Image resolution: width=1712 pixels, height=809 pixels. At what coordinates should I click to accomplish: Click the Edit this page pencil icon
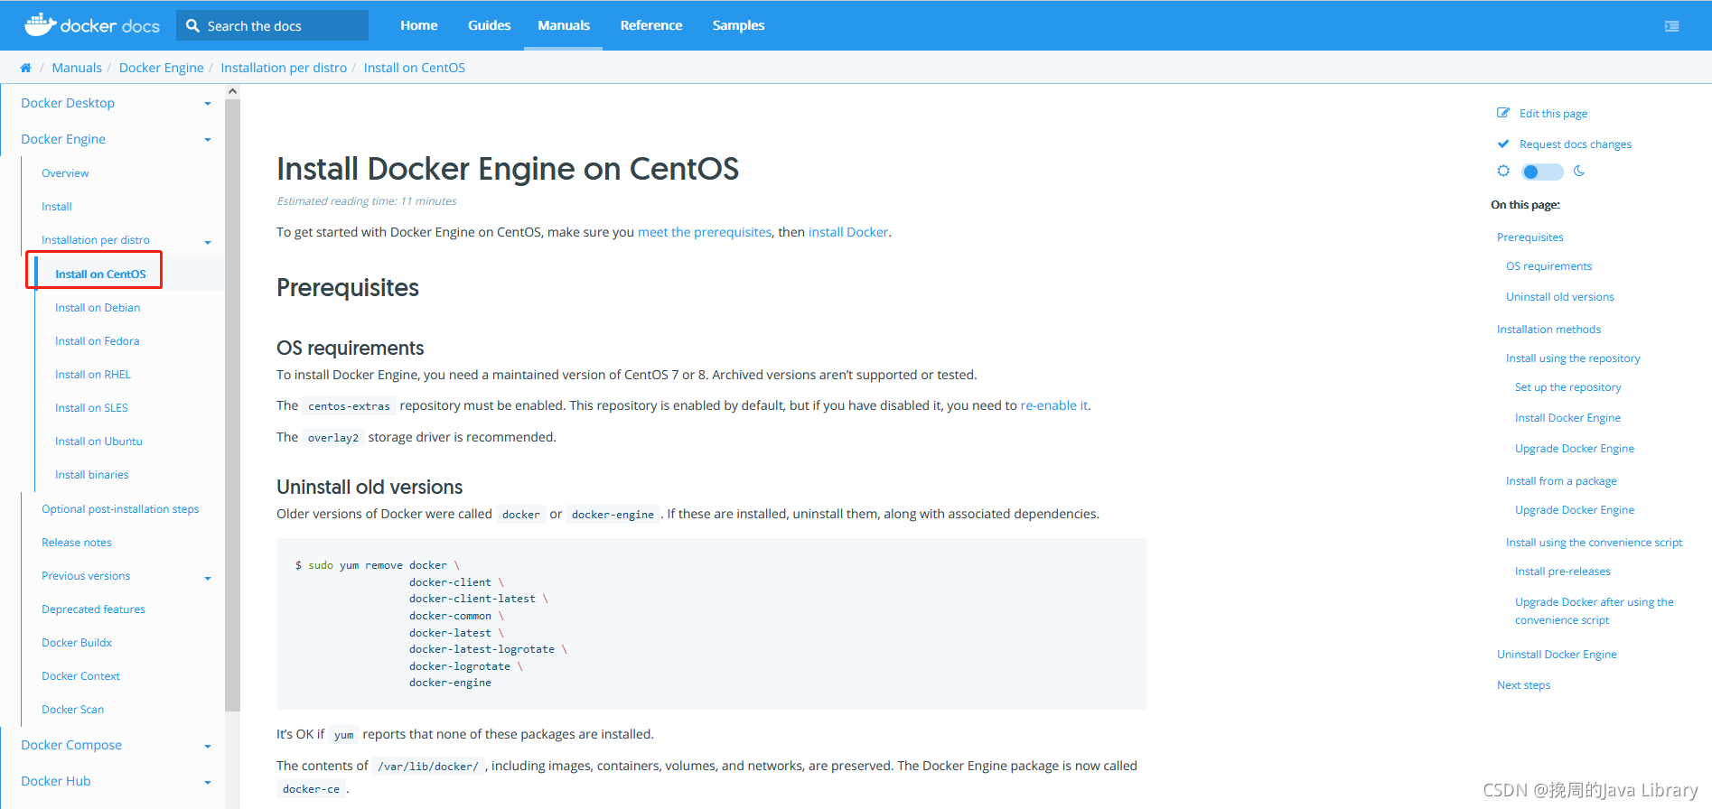pyautogui.click(x=1503, y=113)
